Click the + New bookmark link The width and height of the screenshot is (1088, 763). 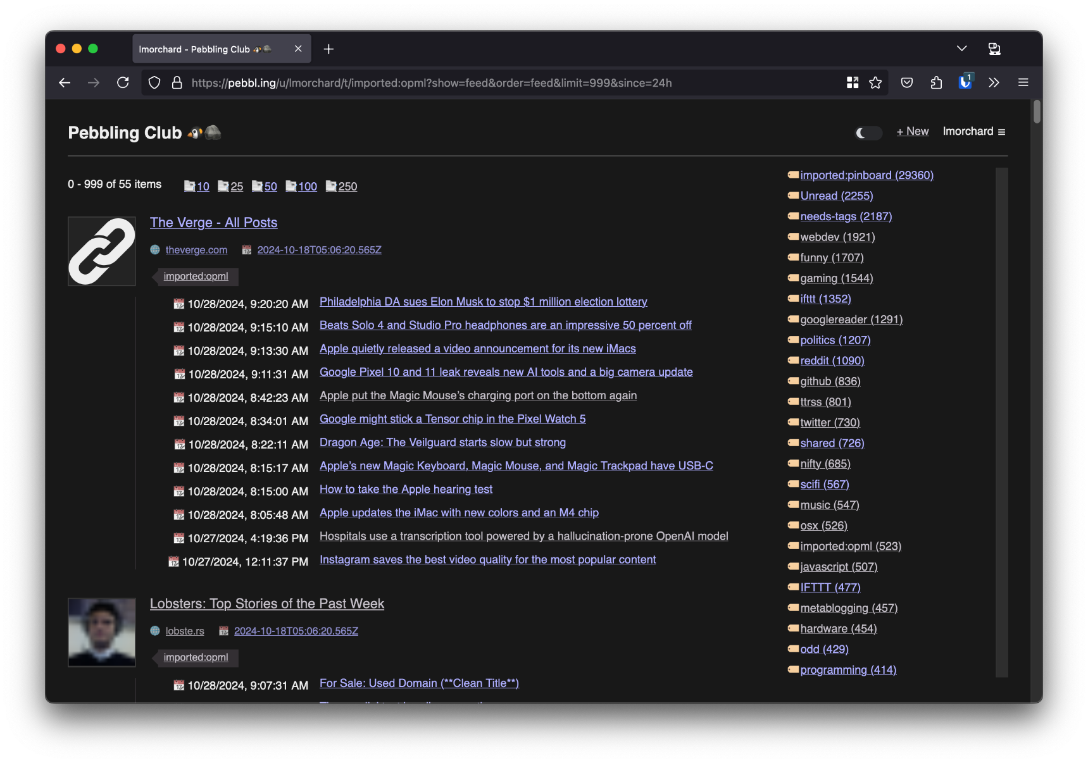coord(912,132)
